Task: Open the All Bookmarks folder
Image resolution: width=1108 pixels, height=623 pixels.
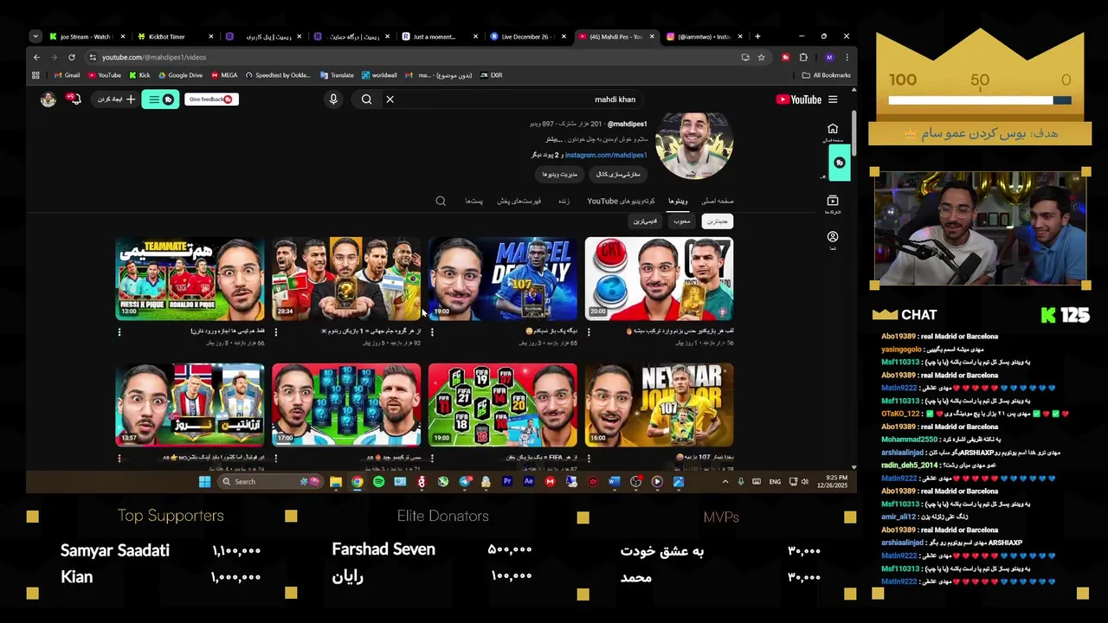Action: 827,75
